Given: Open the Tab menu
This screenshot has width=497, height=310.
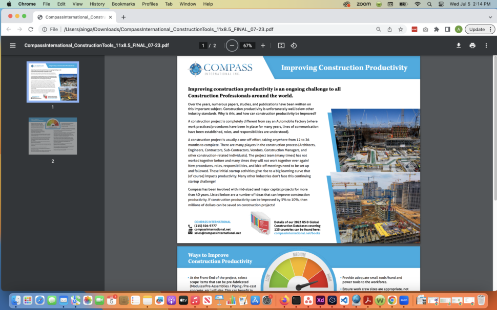Looking at the screenshot, I should pyautogui.click(x=169, y=4).
